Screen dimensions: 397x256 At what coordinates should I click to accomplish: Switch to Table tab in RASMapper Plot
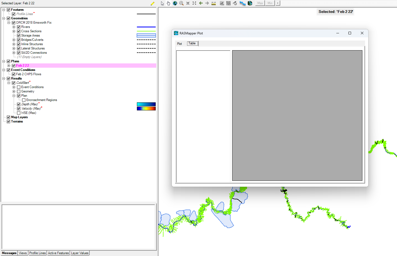(192, 43)
